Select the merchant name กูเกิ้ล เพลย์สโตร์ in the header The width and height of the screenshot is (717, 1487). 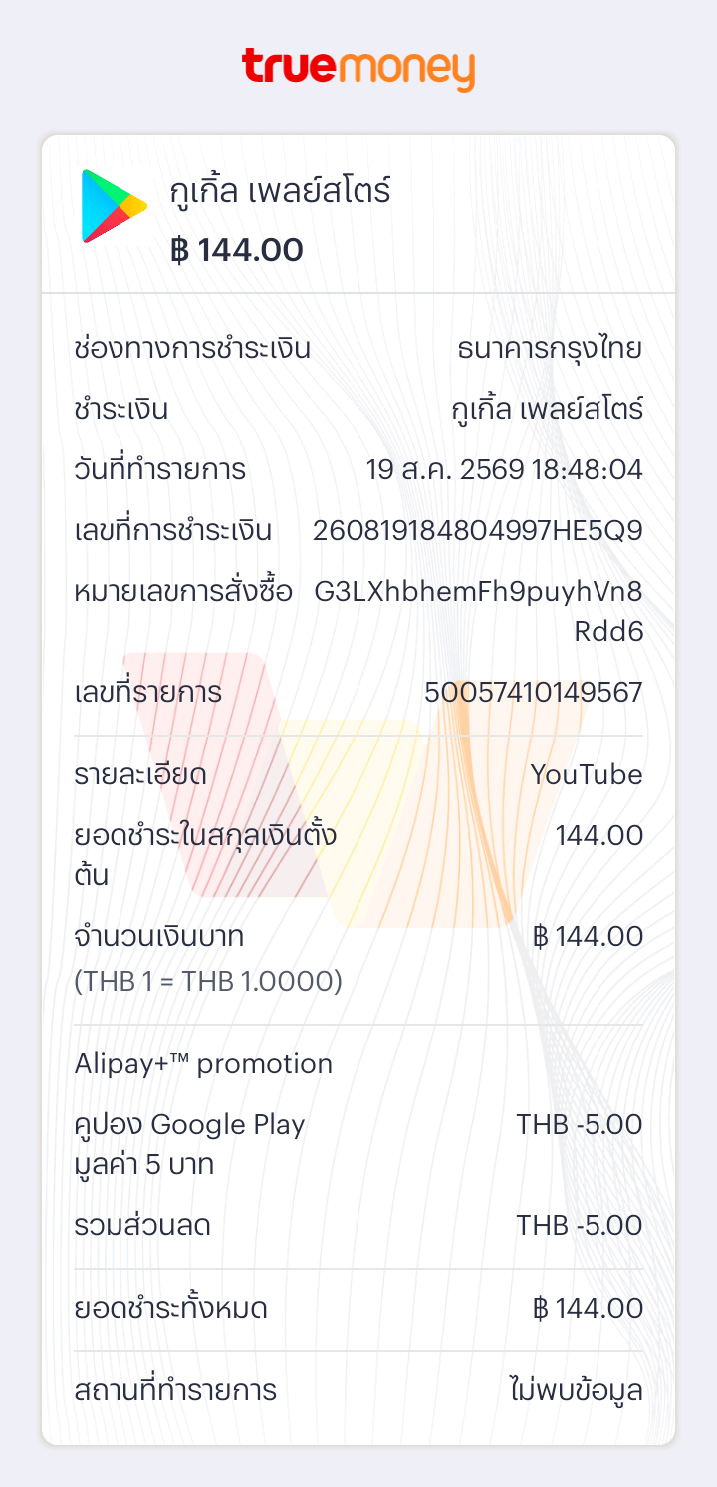point(281,190)
